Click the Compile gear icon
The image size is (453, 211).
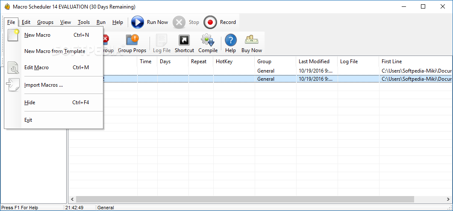[x=208, y=40]
